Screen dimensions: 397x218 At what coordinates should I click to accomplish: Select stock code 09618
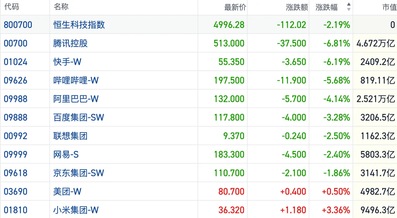pyautogui.click(x=15, y=173)
